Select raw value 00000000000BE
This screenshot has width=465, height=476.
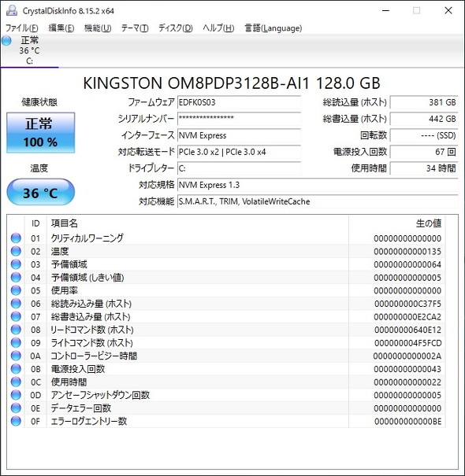(x=407, y=421)
